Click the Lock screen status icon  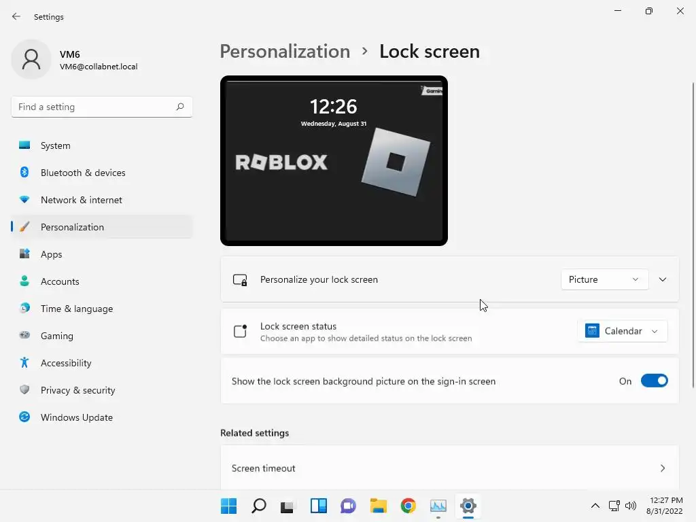click(x=240, y=331)
